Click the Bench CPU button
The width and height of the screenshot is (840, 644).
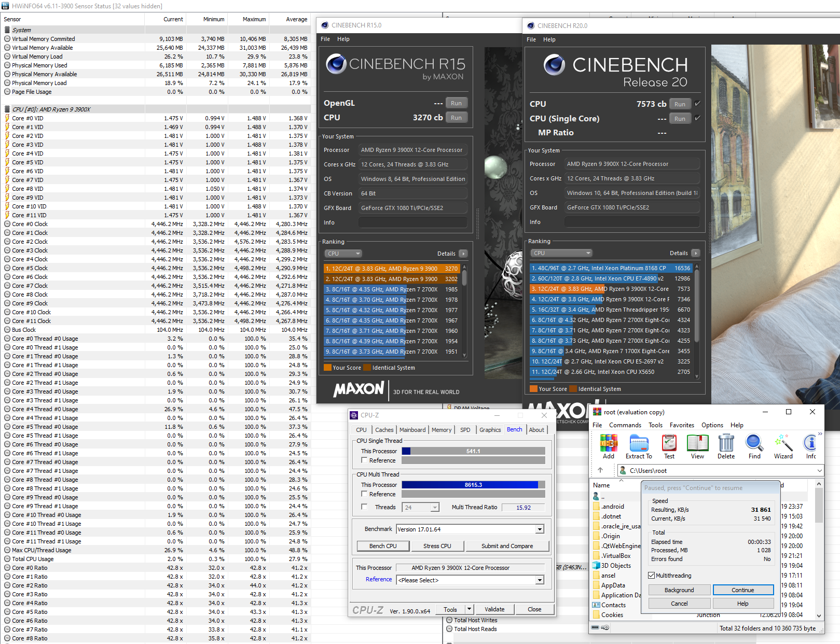click(383, 546)
